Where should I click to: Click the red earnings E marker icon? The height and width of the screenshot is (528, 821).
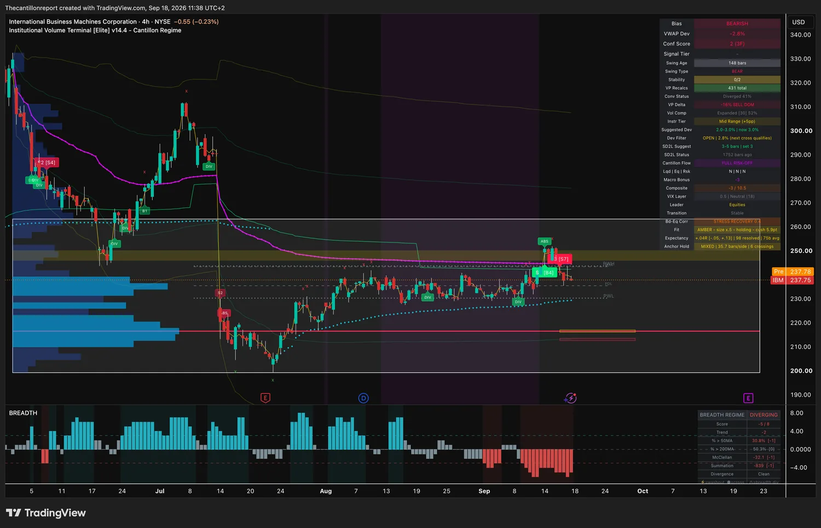coord(265,398)
